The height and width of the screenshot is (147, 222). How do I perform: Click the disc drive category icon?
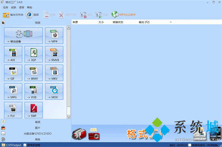[x=3, y=133]
